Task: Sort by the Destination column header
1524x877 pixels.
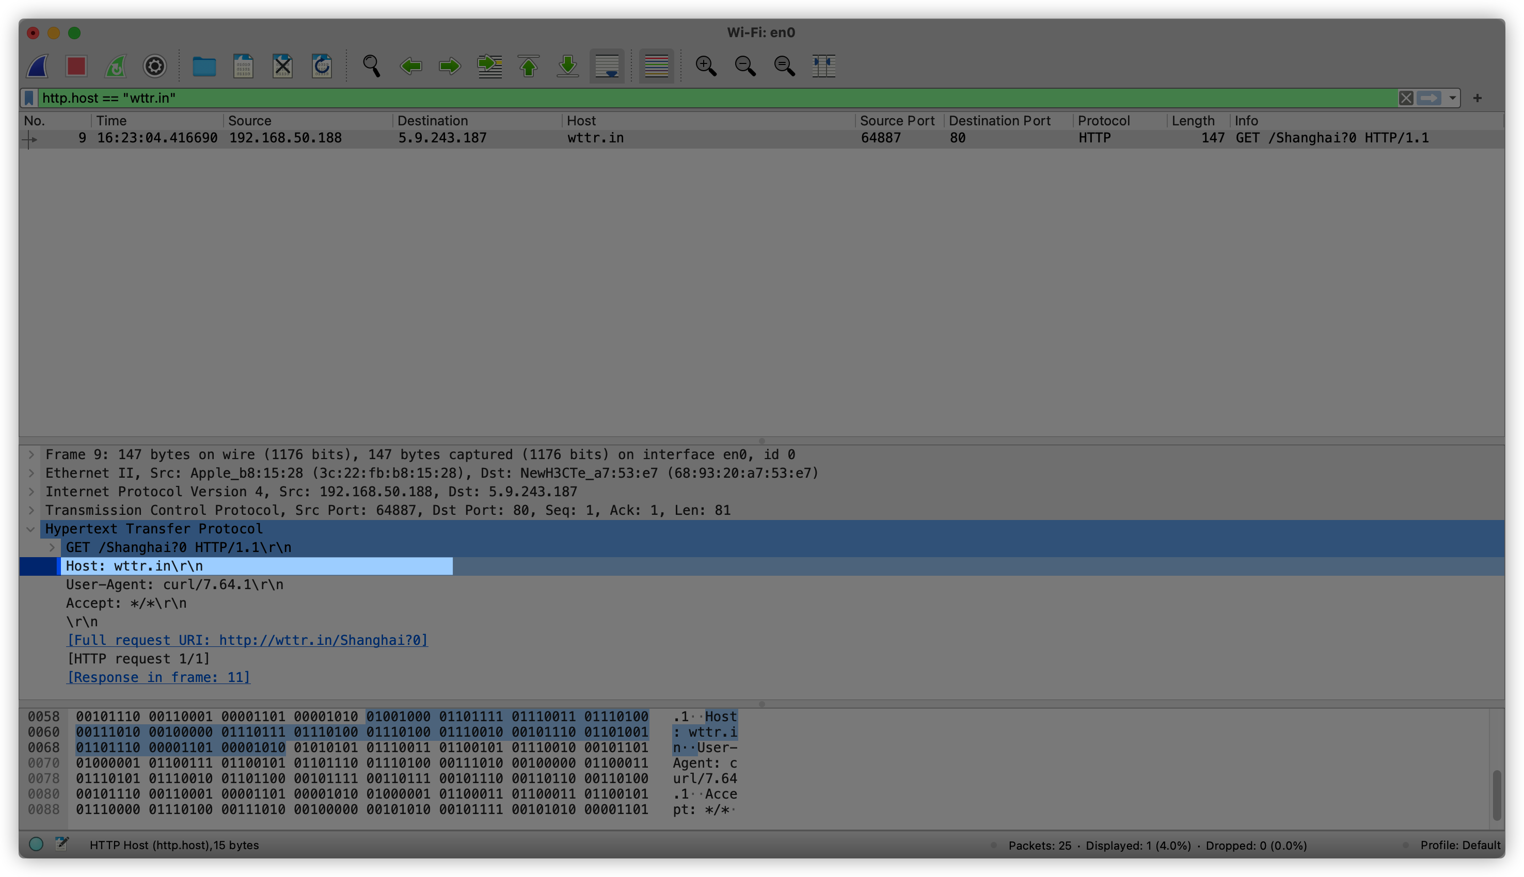Action: 478,121
